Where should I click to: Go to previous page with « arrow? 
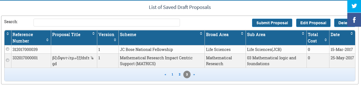(165, 75)
